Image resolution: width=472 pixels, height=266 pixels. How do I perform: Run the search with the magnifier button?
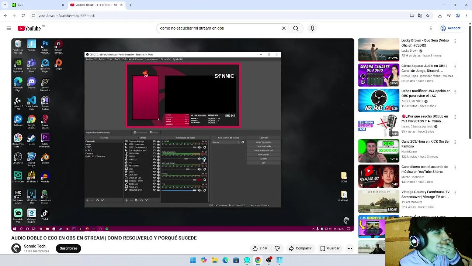point(296,28)
